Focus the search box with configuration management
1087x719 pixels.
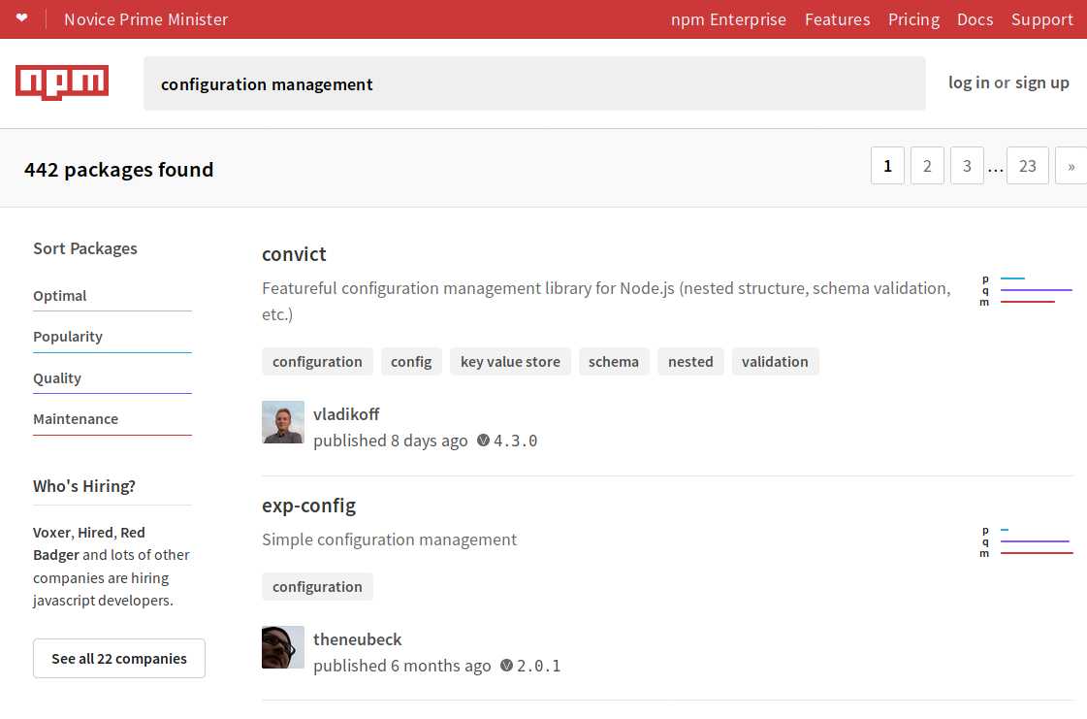[534, 83]
